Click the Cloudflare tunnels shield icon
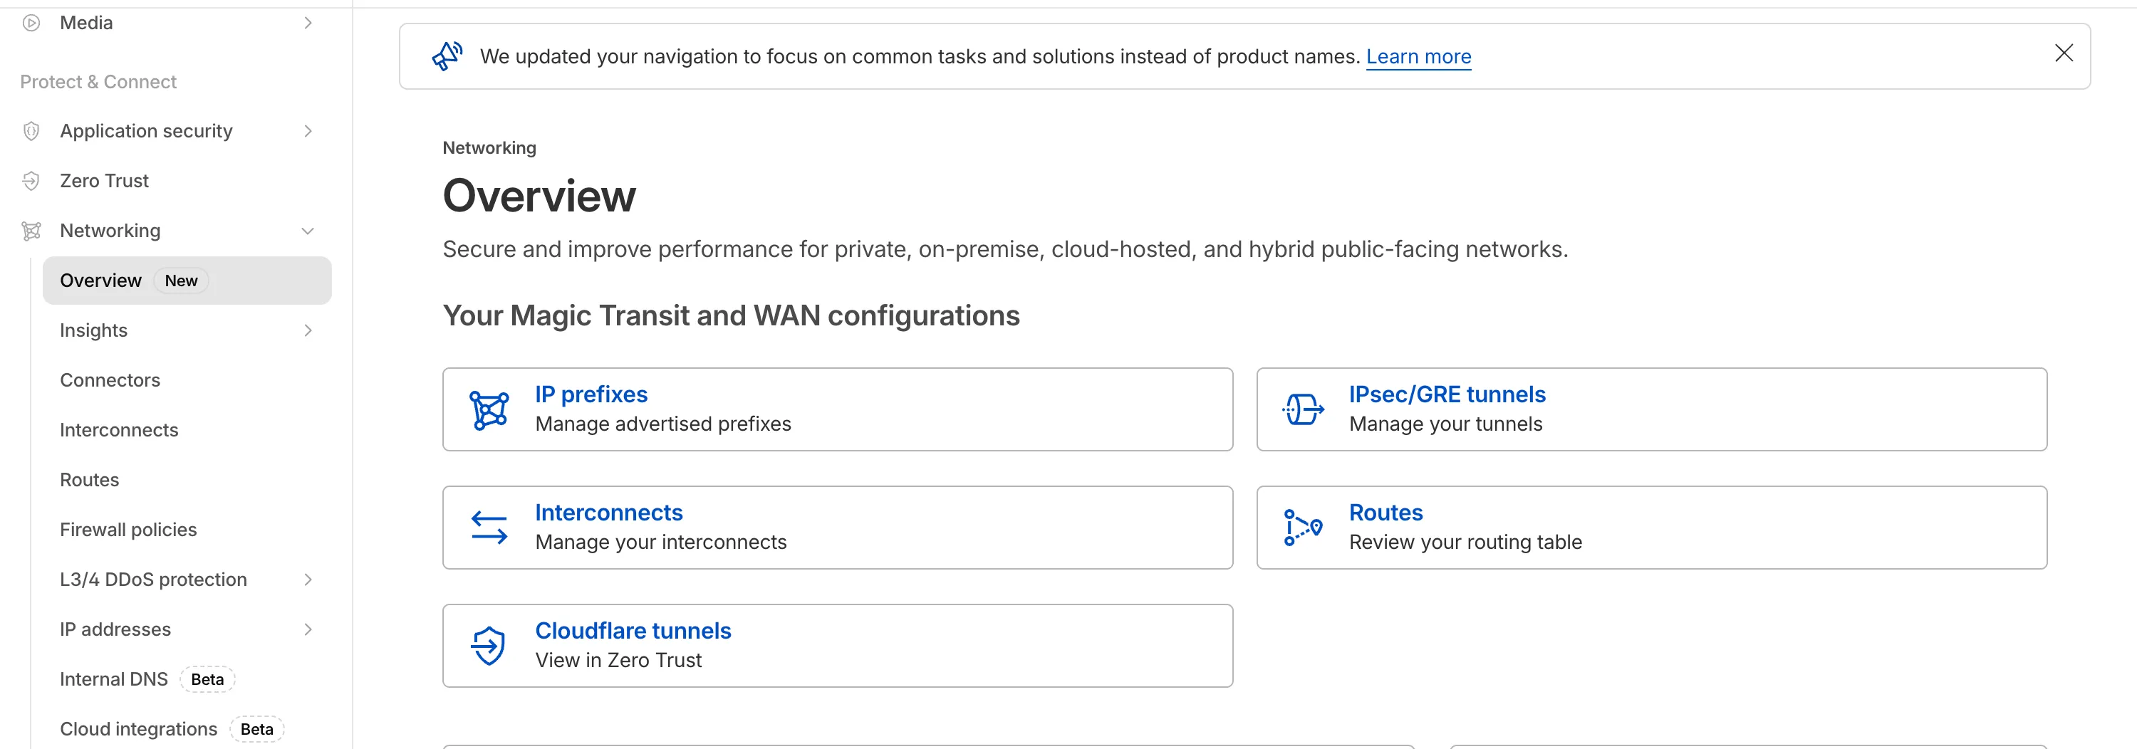 [489, 645]
